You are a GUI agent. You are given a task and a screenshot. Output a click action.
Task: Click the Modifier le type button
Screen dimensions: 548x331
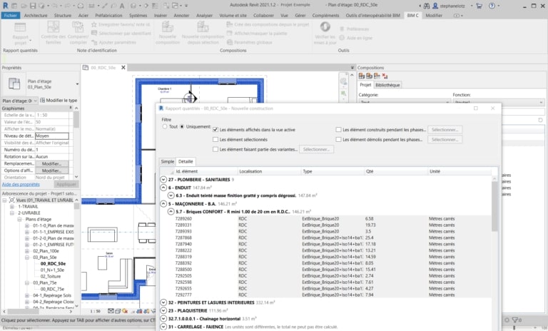coord(59,101)
